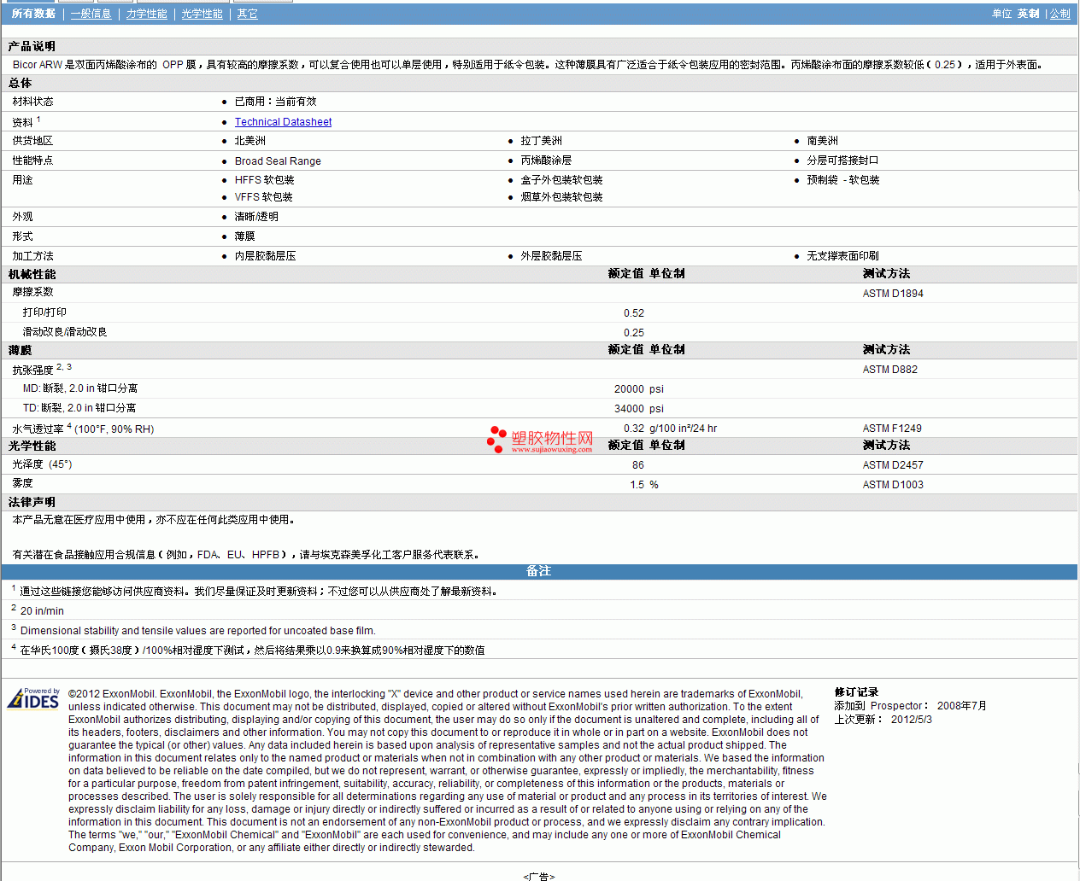This screenshot has width=1080, height=881.
Task: Click the 丙烯酸涂层 feature
Action: (x=547, y=160)
